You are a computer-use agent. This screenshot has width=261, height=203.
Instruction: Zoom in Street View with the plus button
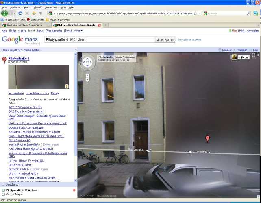pyautogui.click(x=87, y=76)
